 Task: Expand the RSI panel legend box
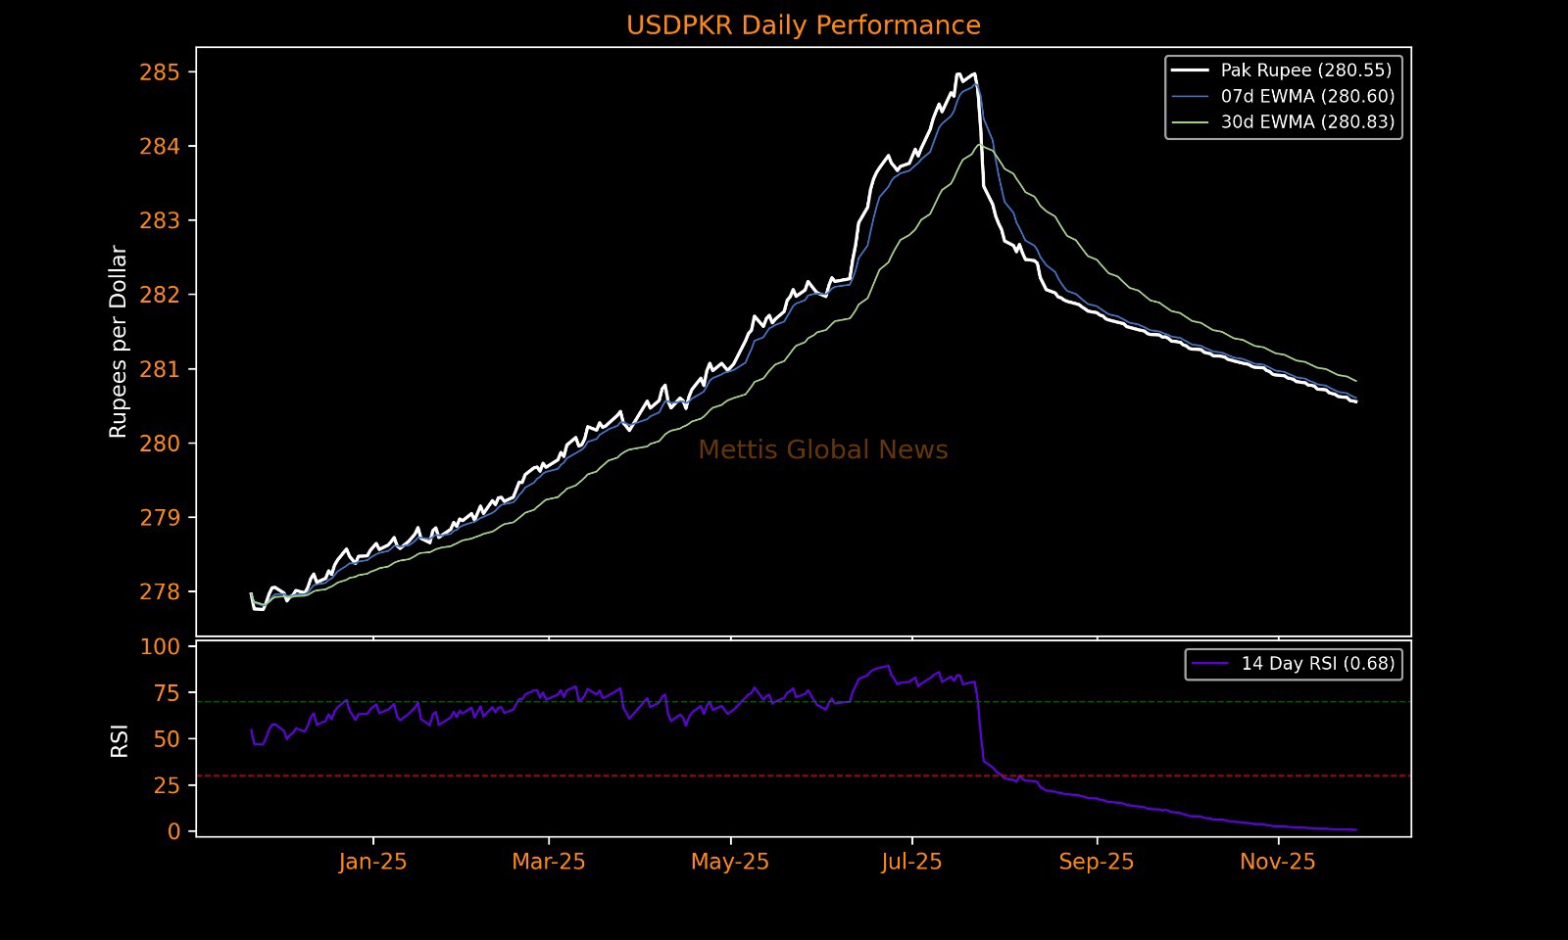(x=1294, y=663)
